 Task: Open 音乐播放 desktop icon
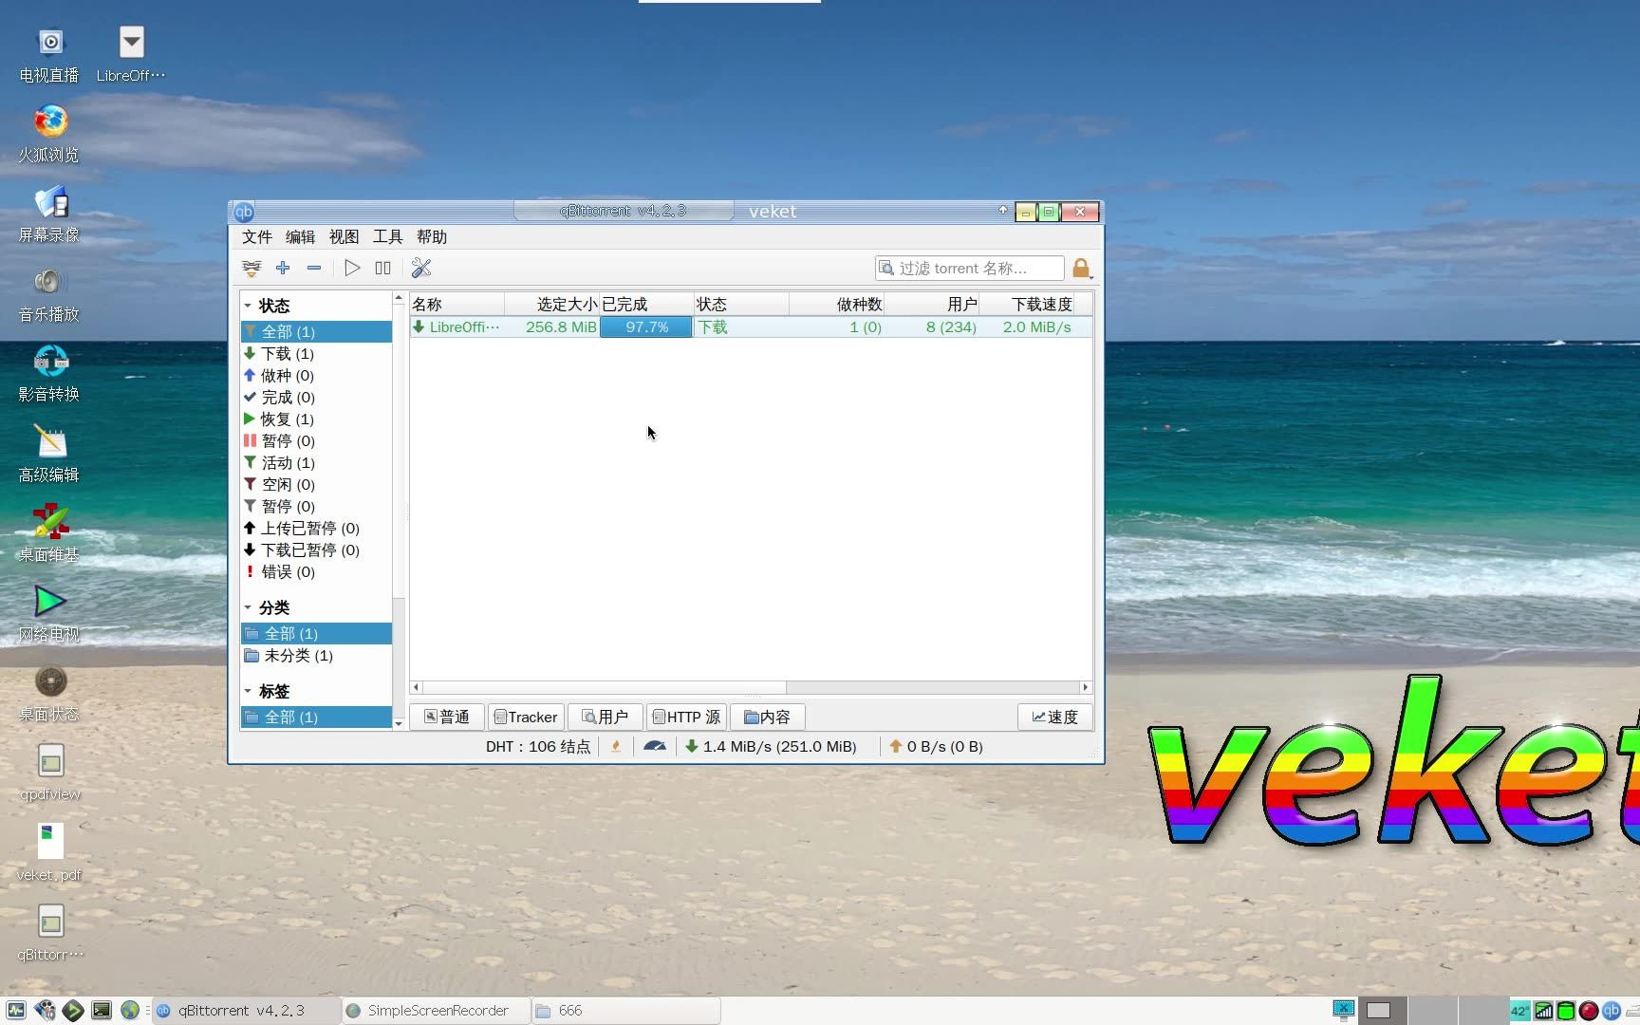pyautogui.click(x=49, y=295)
